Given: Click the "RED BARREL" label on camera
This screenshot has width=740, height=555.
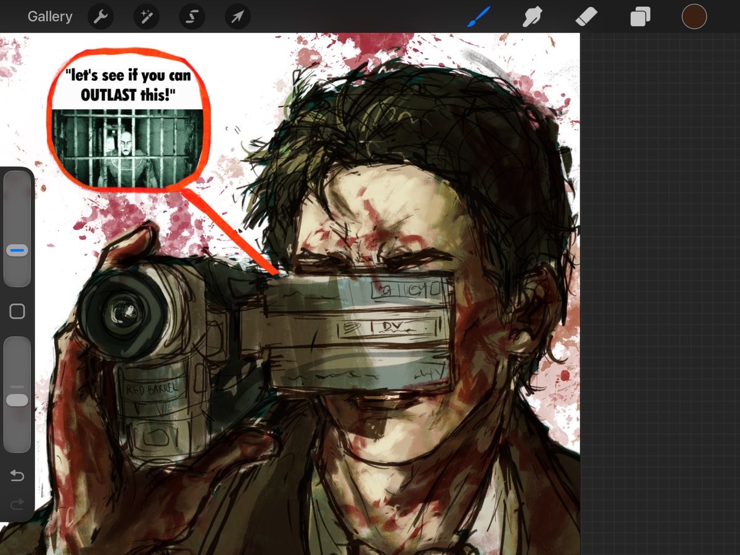Looking at the screenshot, I should click(151, 389).
